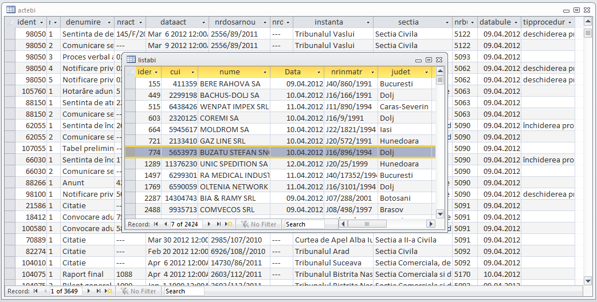Click the listabi table icon in title bar
Viewport: 597px width, 302px height.
click(x=131, y=59)
